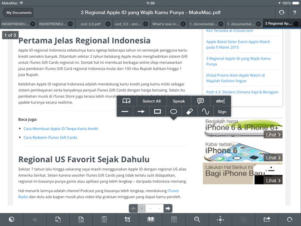Tap Select All in popup menu
The image size is (301, 226).
(x=152, y=101)
